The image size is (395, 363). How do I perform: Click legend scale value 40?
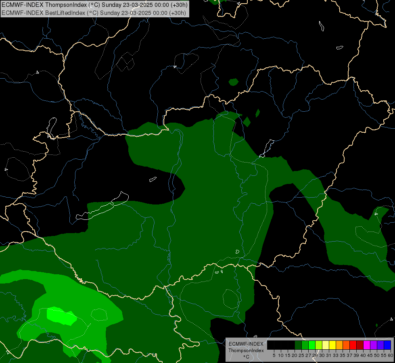pyautogui.click(x=363, y=355)
